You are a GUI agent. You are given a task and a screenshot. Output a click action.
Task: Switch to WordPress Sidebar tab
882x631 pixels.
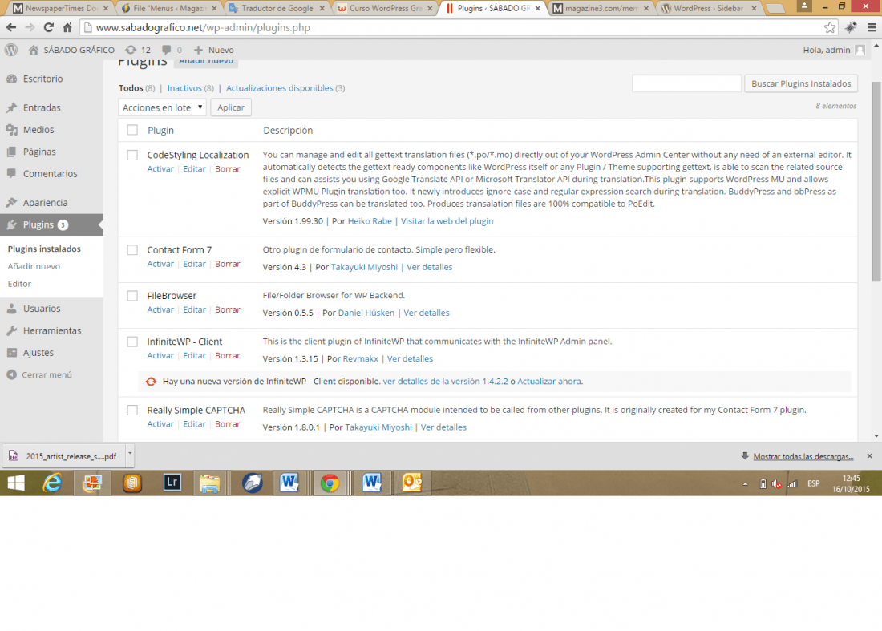[708, 9]
